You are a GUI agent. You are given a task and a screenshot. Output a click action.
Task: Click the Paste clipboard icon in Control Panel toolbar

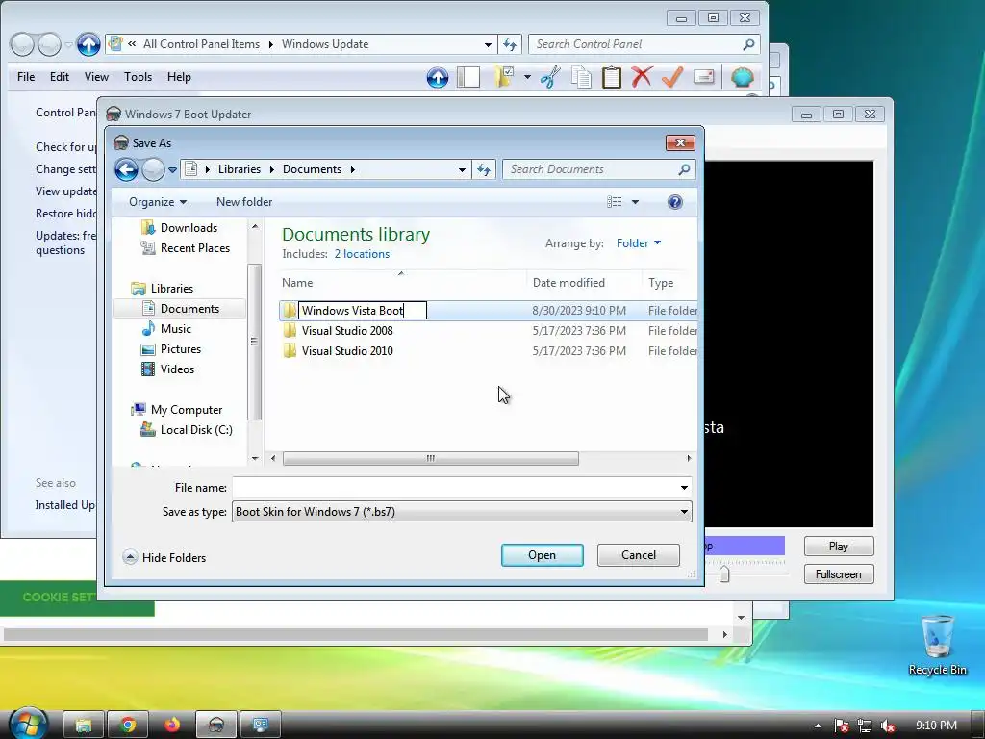[611, 77]
